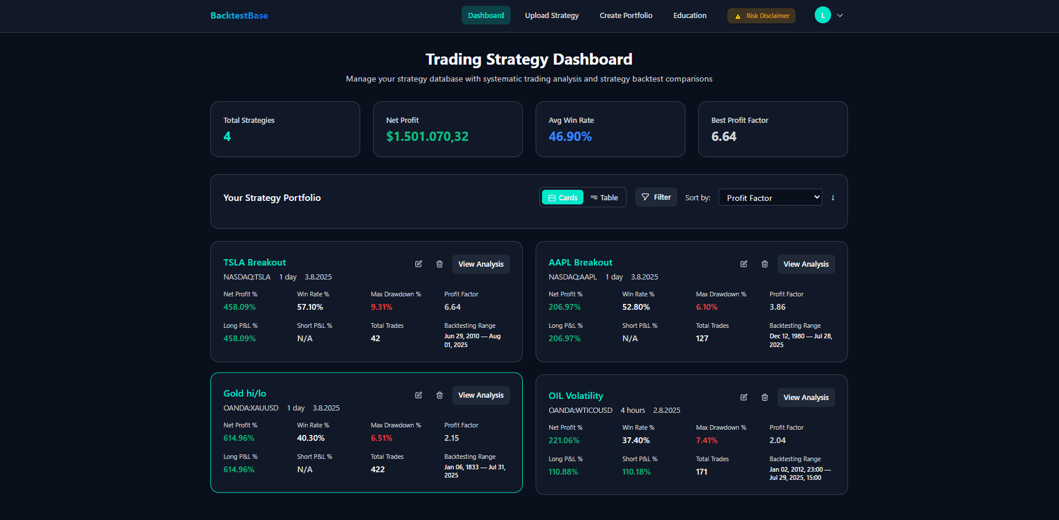Click edit icon on AAPL Breakout card
Viewport: 1059px width, 520px height.
coord(744,264)
